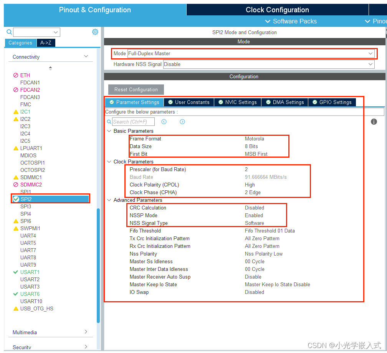This screenshot has width=387, height=353.
Task: Switch to the Pinout & Configuration tab
Action: [x=95, y=10]
